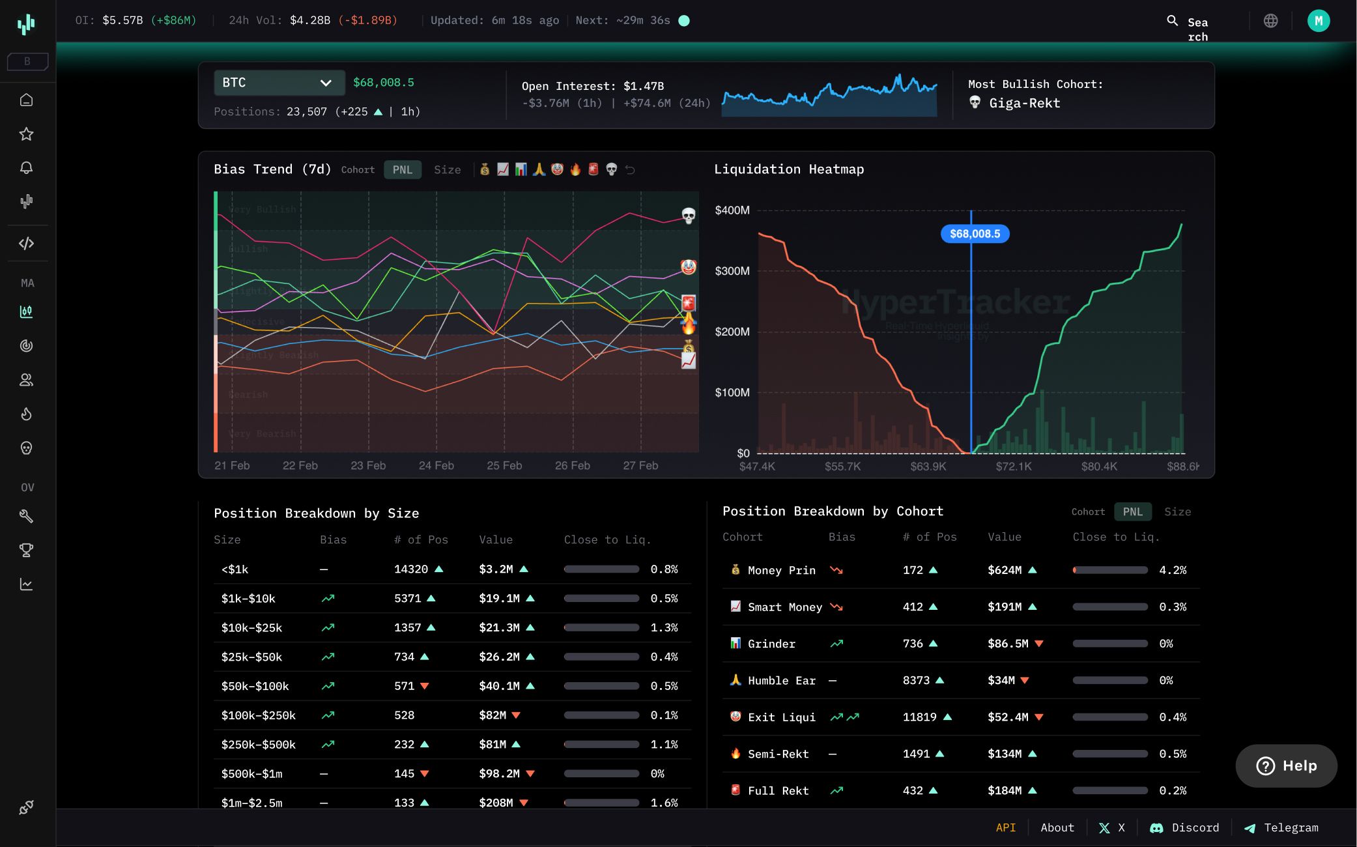Click the Help button

1285,766
